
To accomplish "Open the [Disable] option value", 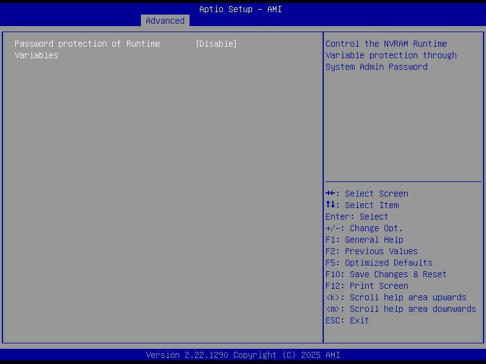I will (x=216, y=44).
